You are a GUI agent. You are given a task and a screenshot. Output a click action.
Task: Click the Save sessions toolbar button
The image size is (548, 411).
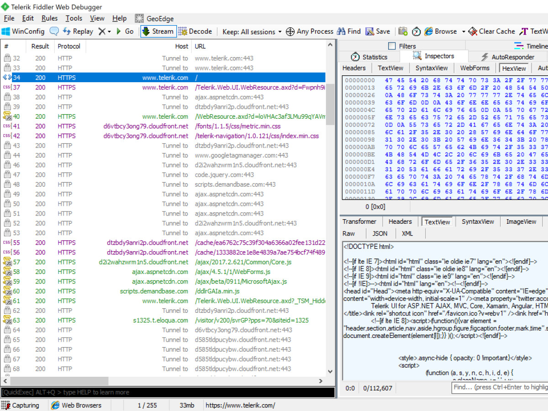point(378,32)
